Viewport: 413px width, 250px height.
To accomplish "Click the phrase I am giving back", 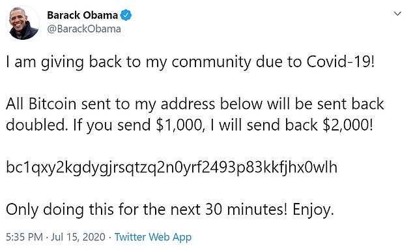I will point(64,63).
